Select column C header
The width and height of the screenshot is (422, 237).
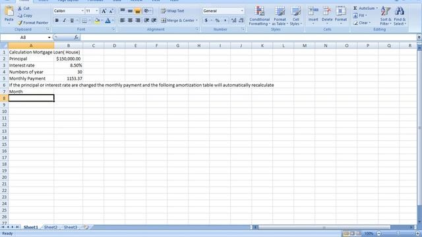tap(94, 45)
